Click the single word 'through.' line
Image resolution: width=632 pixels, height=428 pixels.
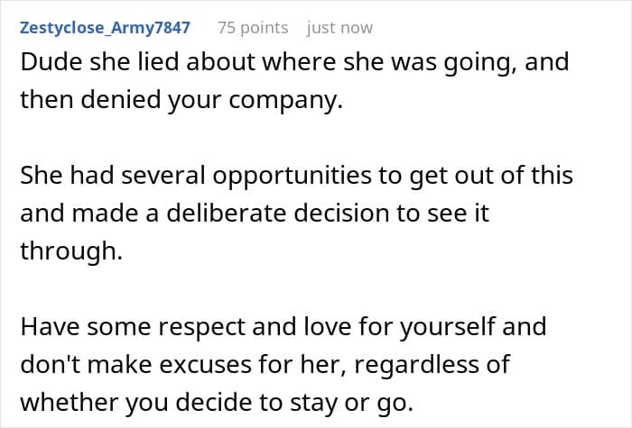(71, 251)
